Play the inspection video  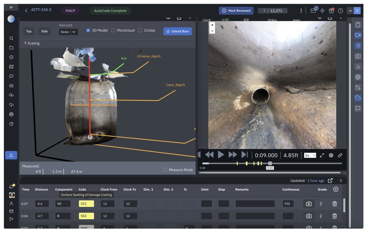(221, 155)
